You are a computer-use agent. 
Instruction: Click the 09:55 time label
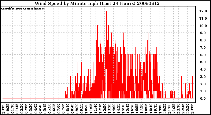tap(81, 109)
